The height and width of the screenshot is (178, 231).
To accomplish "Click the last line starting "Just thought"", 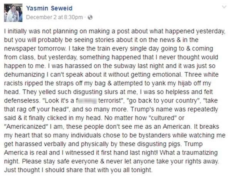I will pos(78,170).
